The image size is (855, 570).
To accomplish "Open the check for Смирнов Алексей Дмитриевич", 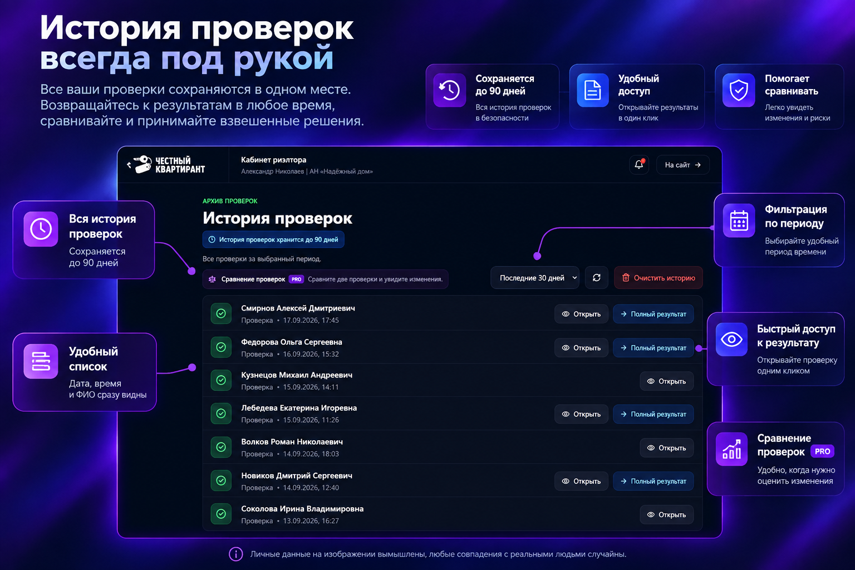I will pos(581,314).
